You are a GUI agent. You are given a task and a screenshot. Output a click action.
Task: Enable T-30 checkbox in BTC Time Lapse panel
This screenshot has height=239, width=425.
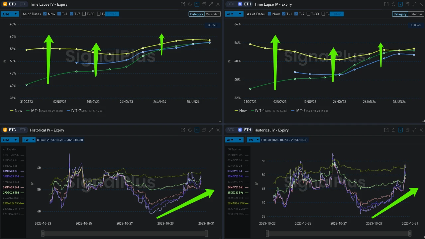84,14
